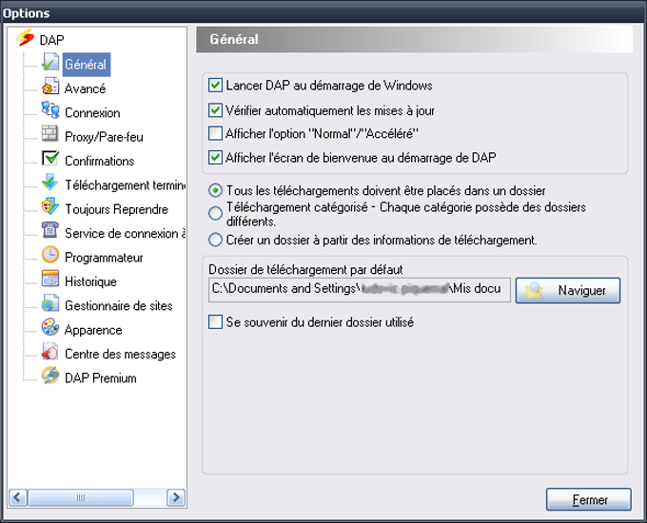Open the Apparence settings page
This screenshot has height=523, width=647.
[93, 330]
